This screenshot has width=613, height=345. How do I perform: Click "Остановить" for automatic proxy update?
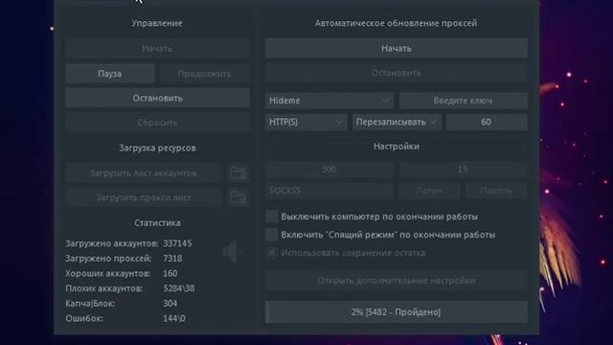(x=396, y=73)
